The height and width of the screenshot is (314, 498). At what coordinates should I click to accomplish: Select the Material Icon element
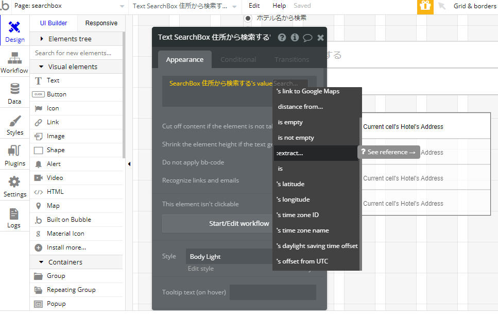click(x=76, y=234)
